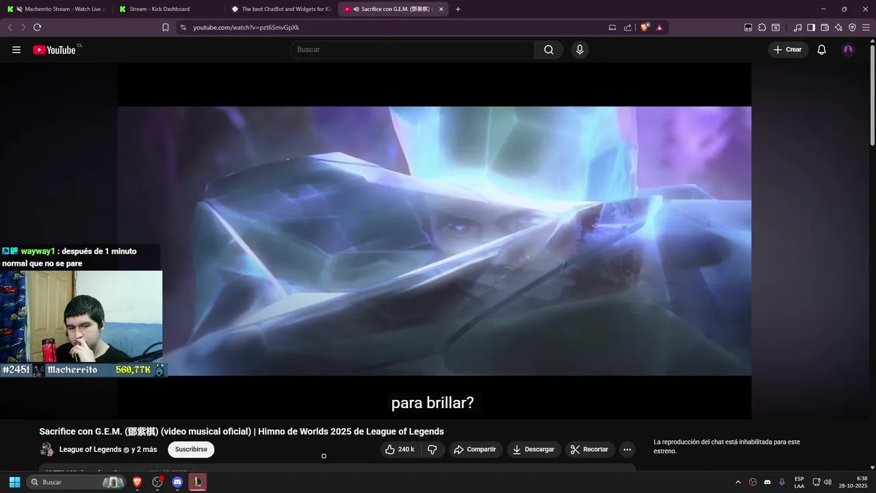The image size is (876, 493).
Task: Open more actions three-dot menu
Action: tap(627, 449)
